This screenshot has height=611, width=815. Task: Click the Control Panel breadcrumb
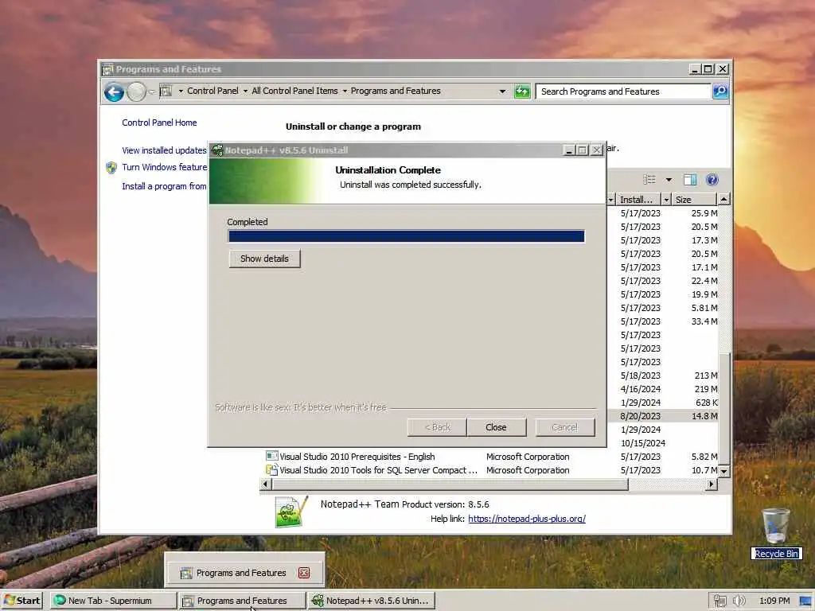[213, 91]
